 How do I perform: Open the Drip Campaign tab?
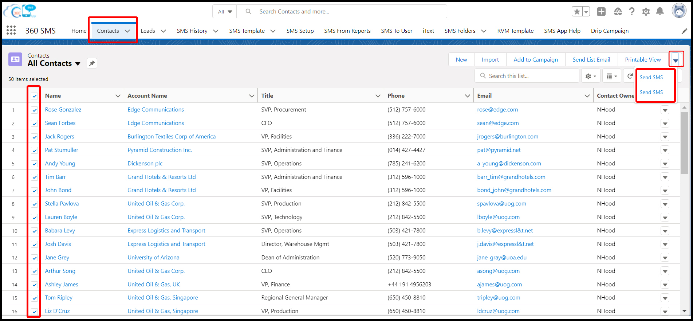pyautogui.click(x=610, y=31)
